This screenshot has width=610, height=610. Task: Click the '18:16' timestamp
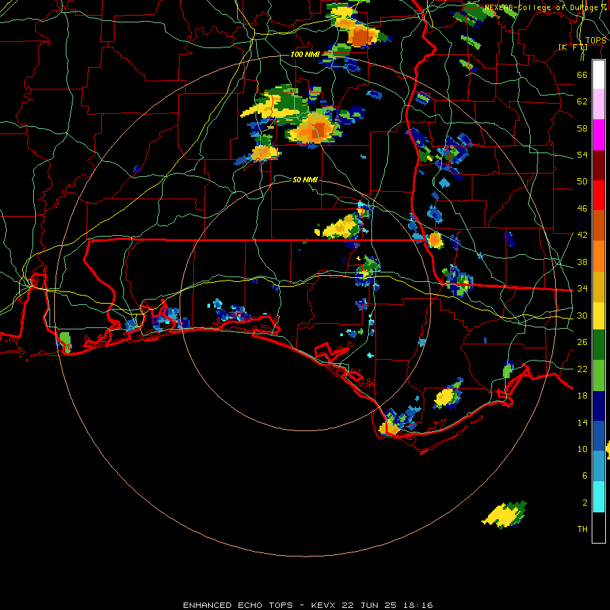coord(417,605)
